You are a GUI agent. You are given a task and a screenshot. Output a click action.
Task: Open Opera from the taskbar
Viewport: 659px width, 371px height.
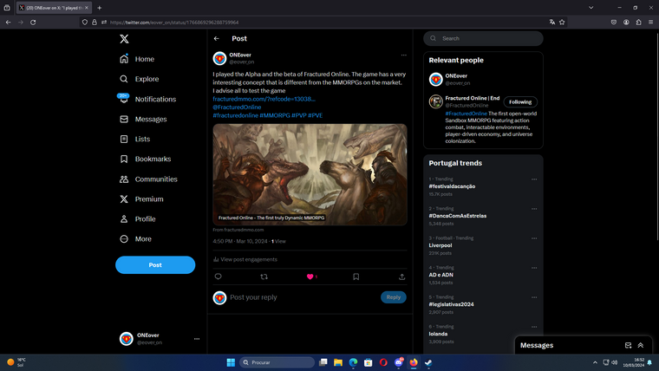tap(383, 362)
